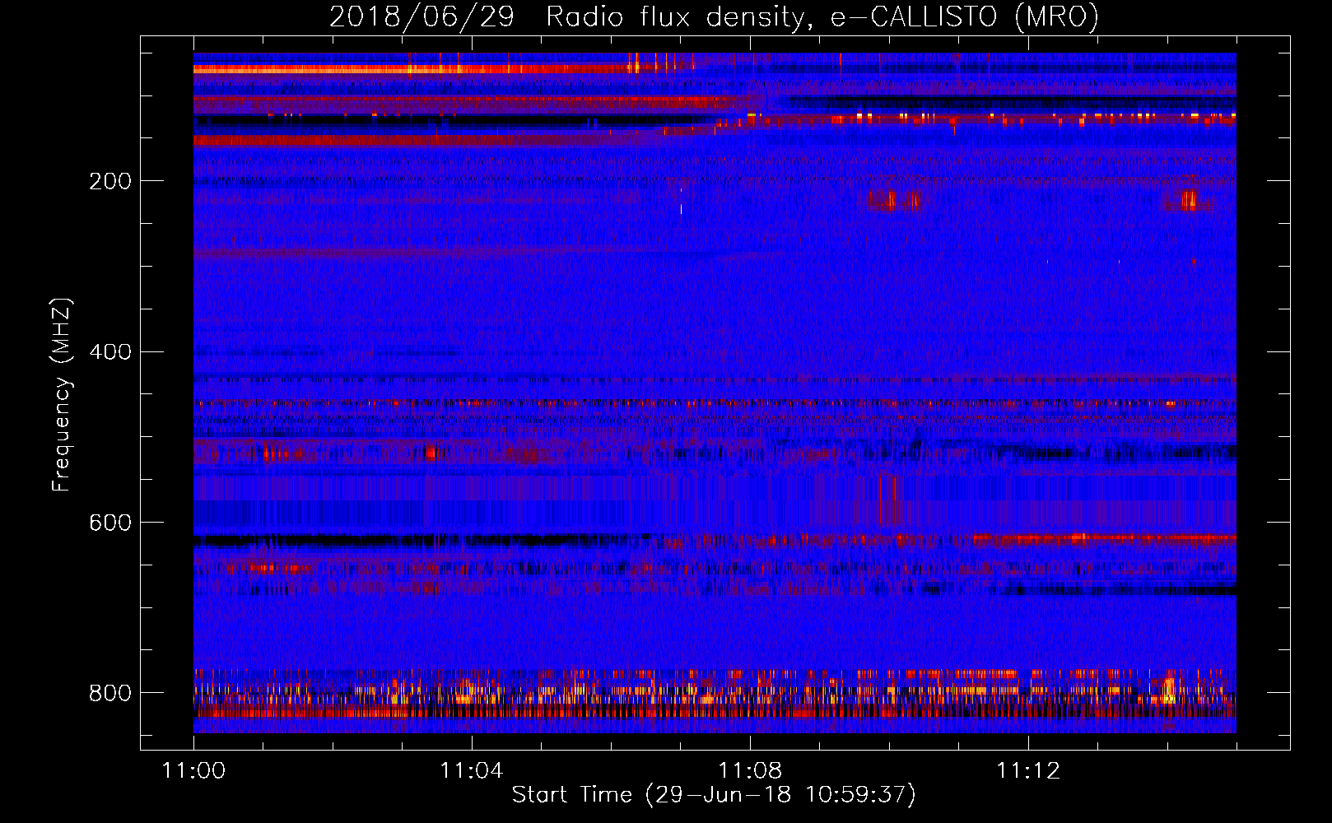Viewport: 1332px width, 823px height.
Task: Select the 11:04 time tick label
Action: (472, 771)
